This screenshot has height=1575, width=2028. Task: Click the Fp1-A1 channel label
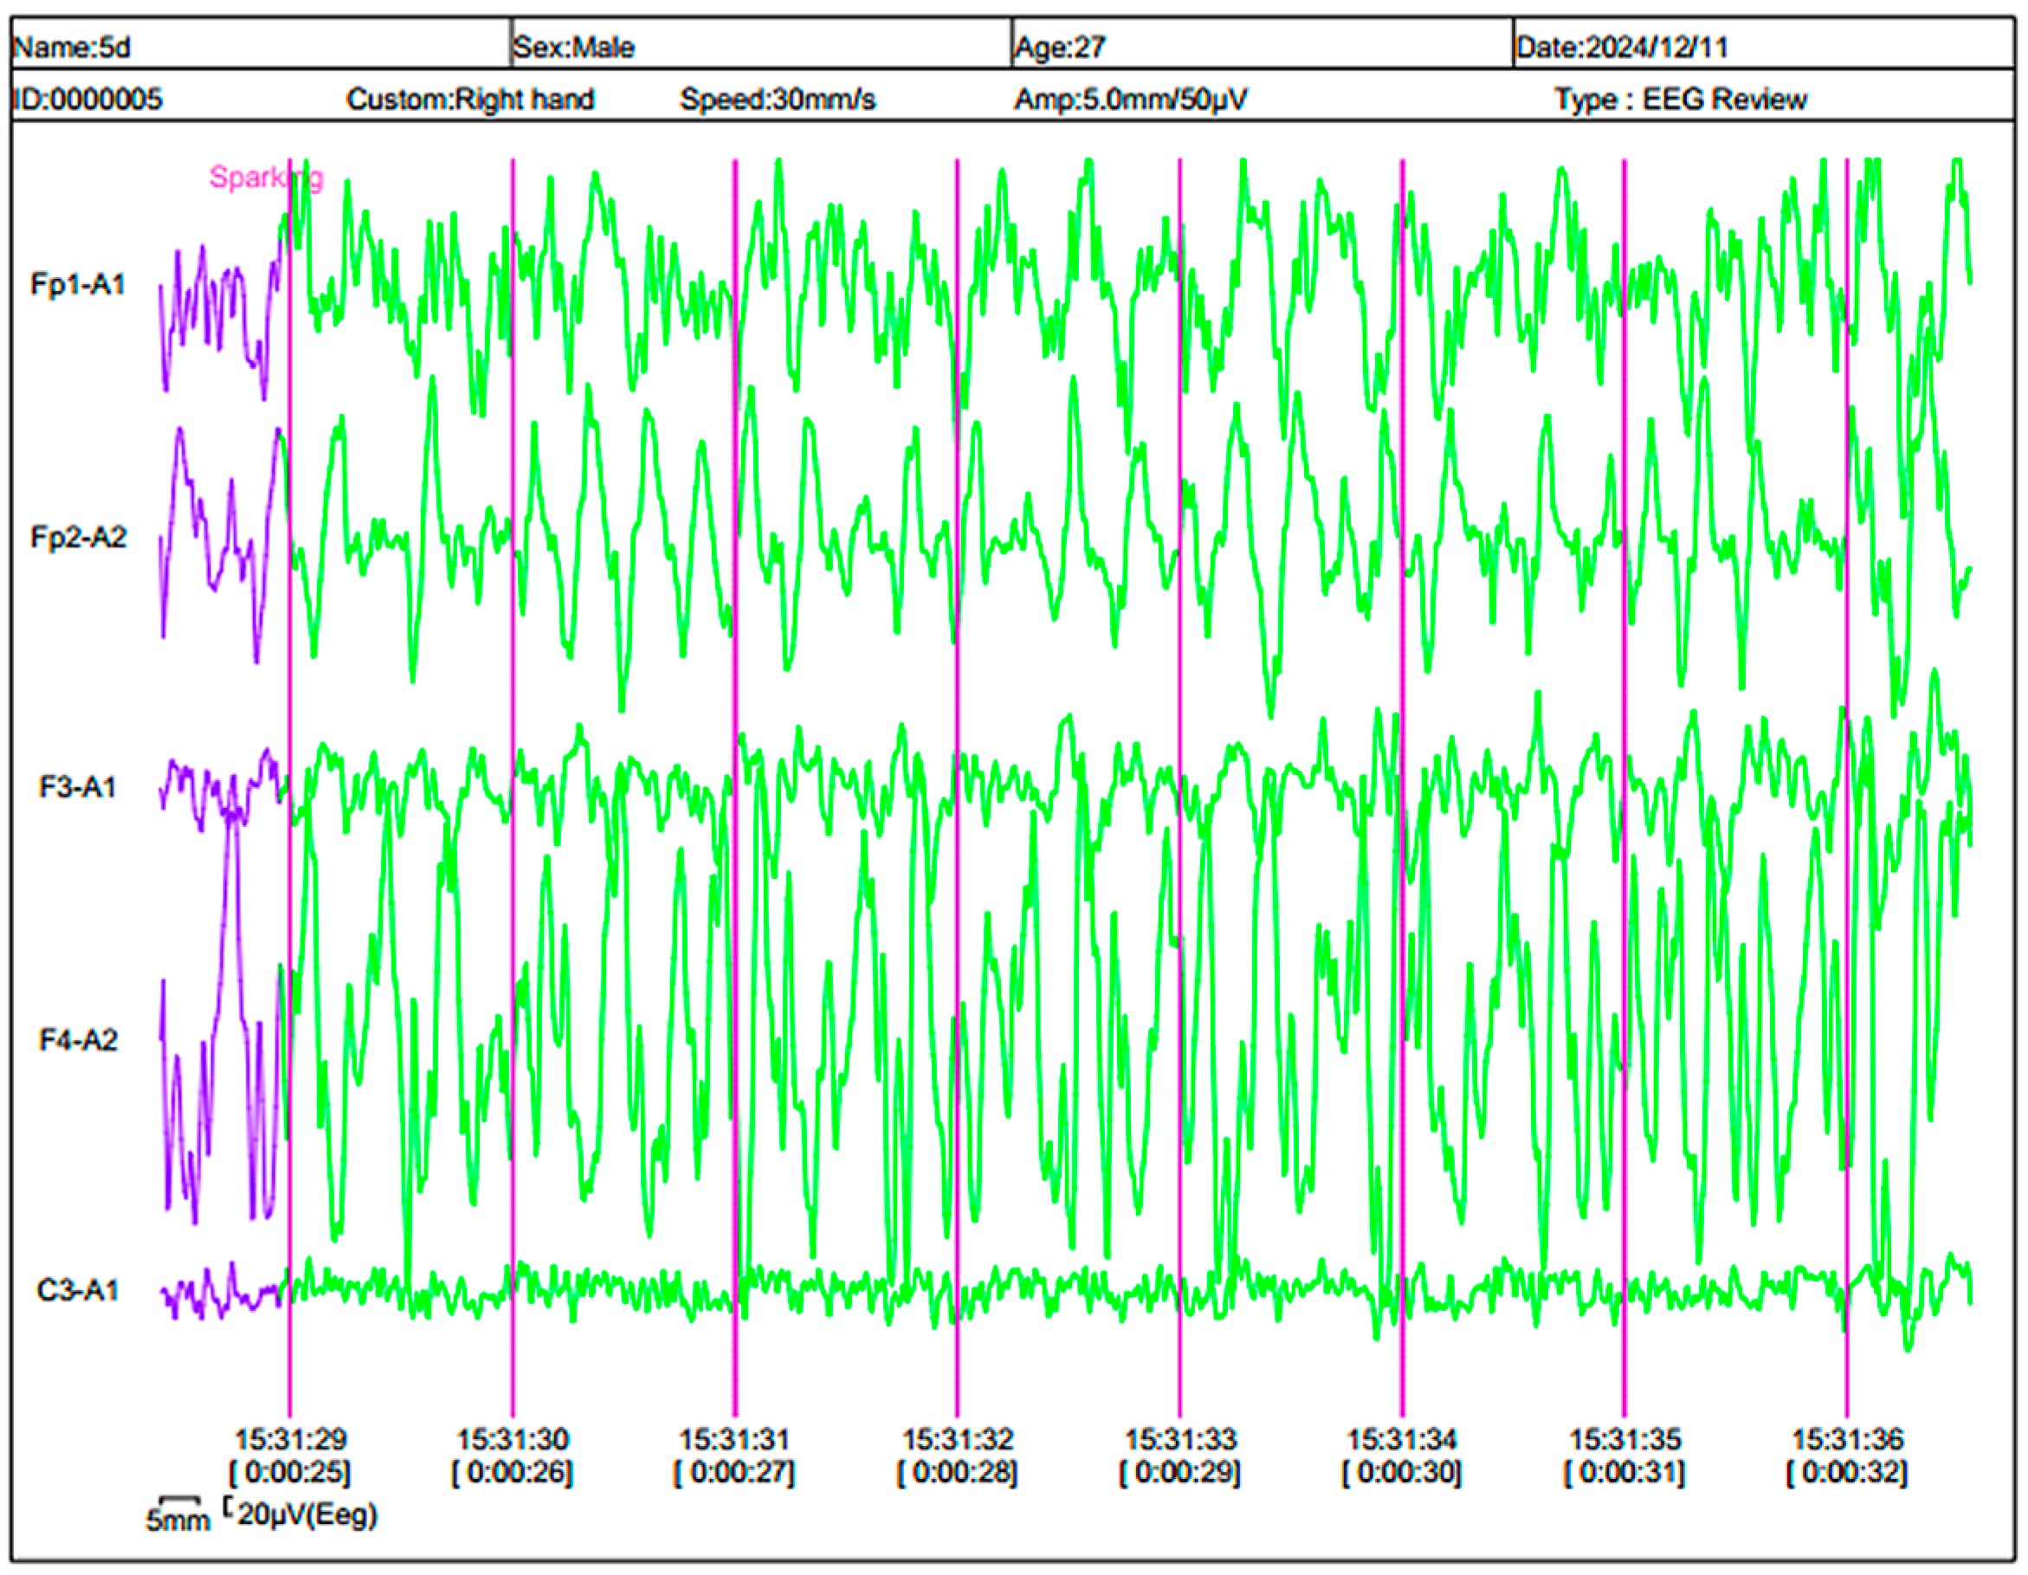click(78, 284)
